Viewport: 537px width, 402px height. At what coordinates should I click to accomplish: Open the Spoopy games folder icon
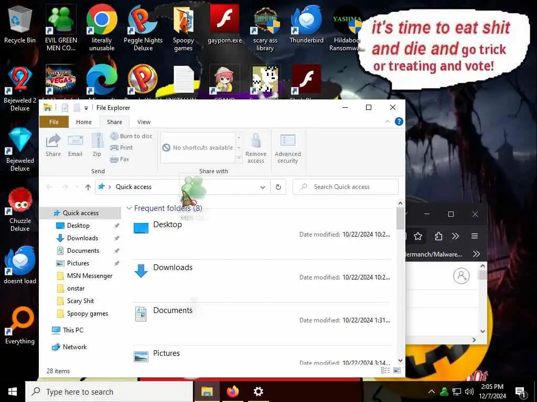tap(183, 28)
